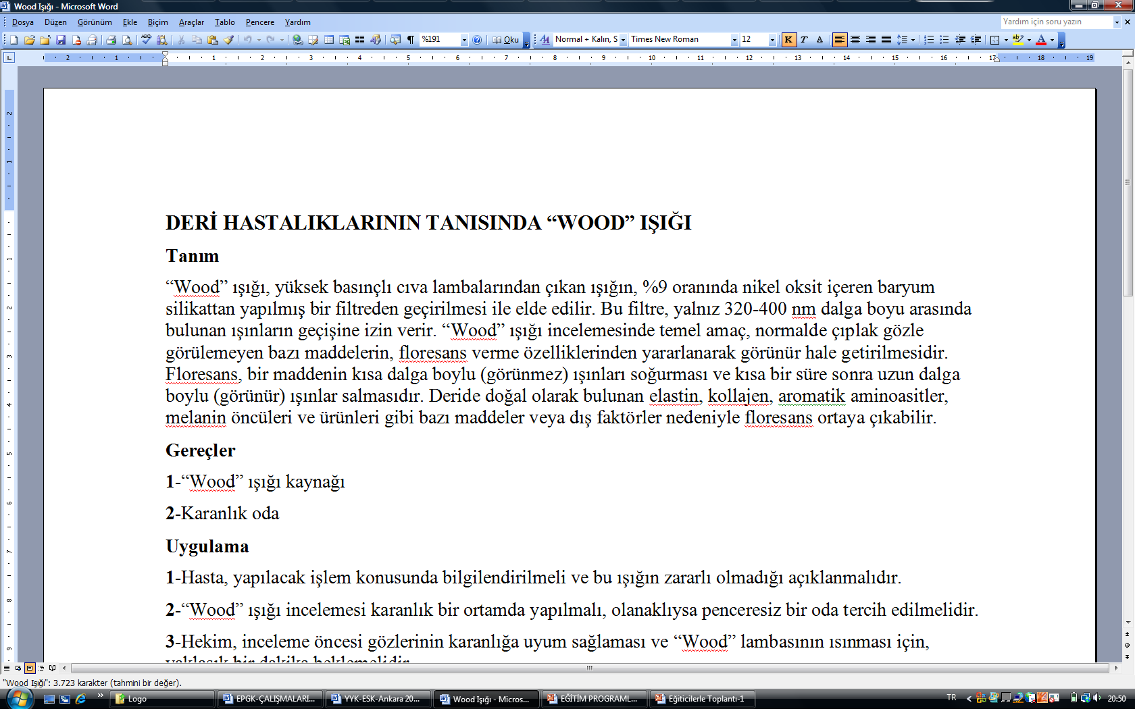Switch to EPGK-ÇALIŞMALARI taskbar window
The width and height of the screenshot is (1135, 709).
point(270,699)
